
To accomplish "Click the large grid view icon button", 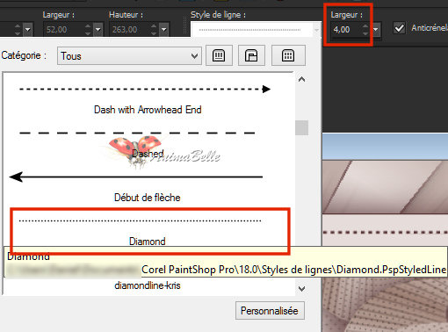I will click(288, 55).
